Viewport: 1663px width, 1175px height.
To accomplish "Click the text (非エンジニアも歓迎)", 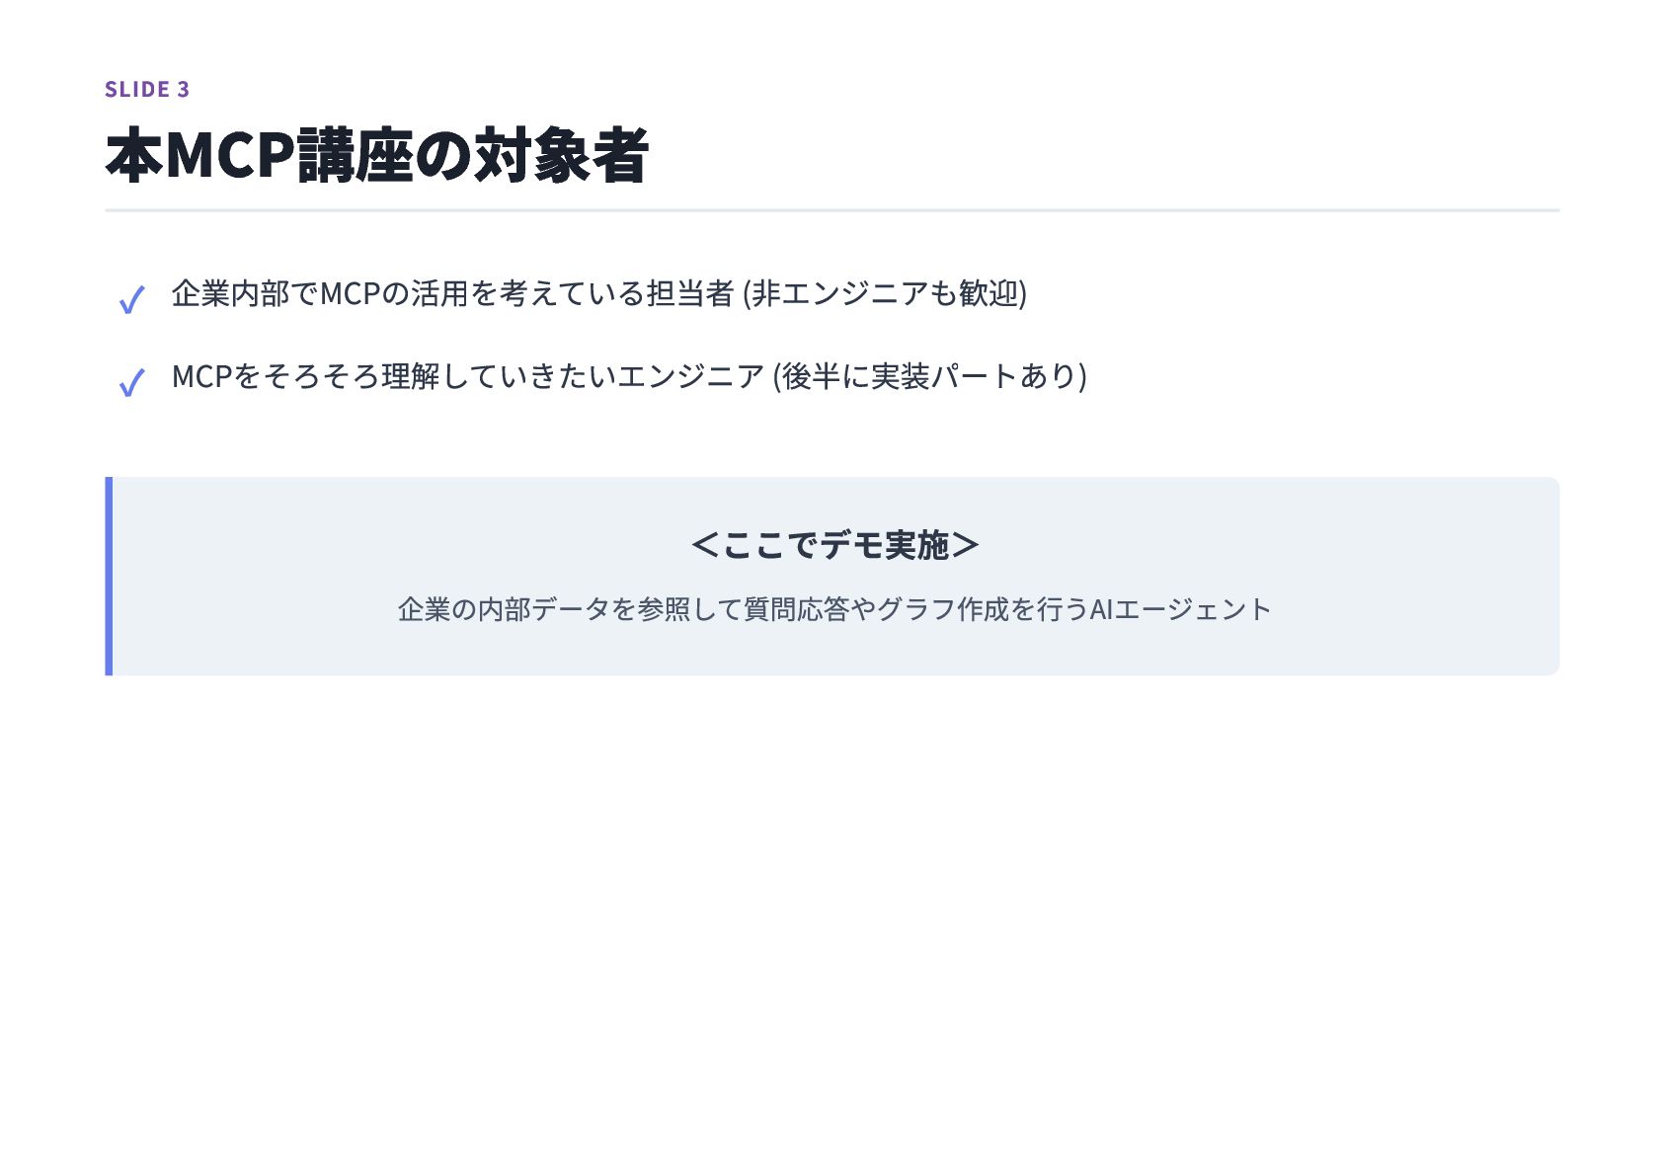I will 885,293.
